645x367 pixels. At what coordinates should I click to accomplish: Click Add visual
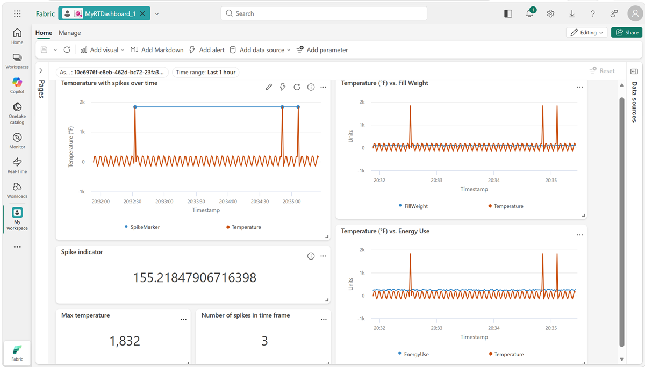click(x=99, y=50)
